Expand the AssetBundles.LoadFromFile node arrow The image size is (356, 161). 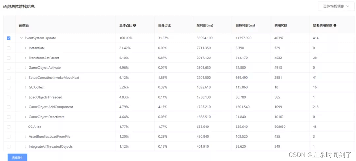(x=26, y=137)
